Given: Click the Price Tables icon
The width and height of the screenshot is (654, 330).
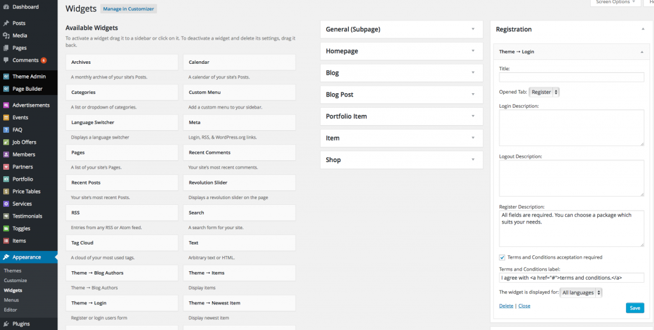Looking at the screenshot, I should tap(6, 191).
